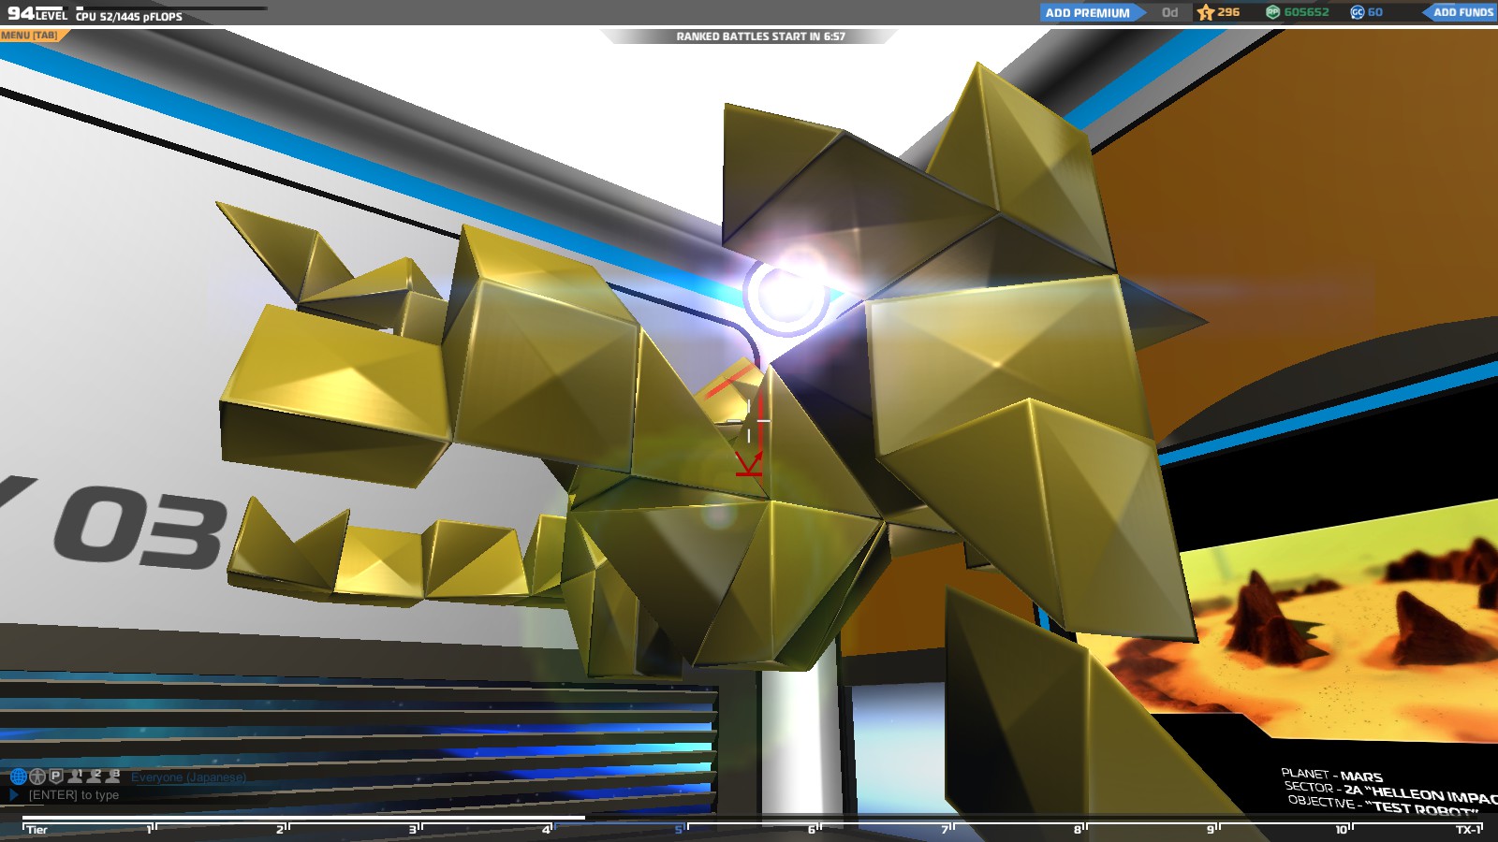
Task: Click the 0d premium days remaining text
Action: (1169, 12)
